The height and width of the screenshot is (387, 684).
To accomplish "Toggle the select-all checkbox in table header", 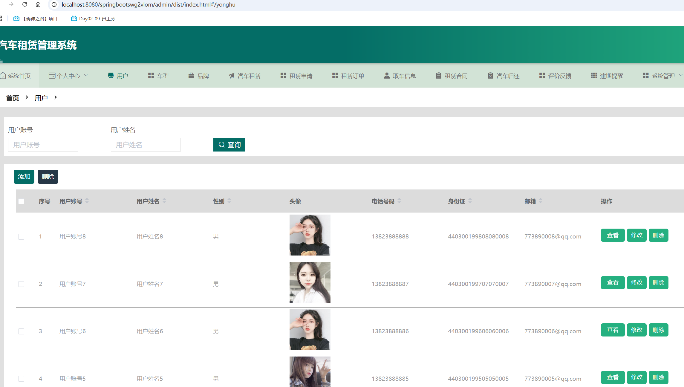I will (21, 201).
